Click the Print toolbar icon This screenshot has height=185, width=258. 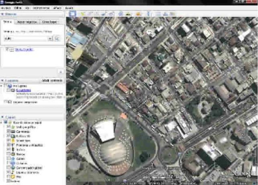tap(165, 14)
